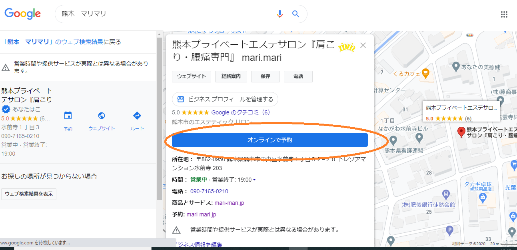Screen dimensions: 517x250
Task: Click ウェブ検索結果を表示 button
Action: (x=29, y=194)
